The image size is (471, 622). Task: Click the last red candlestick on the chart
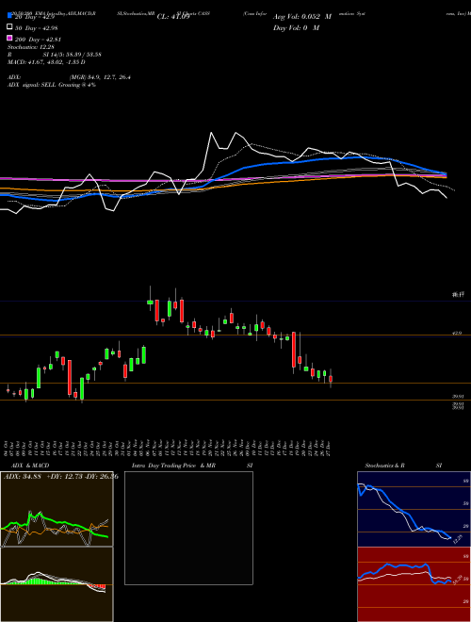point(331,379)
